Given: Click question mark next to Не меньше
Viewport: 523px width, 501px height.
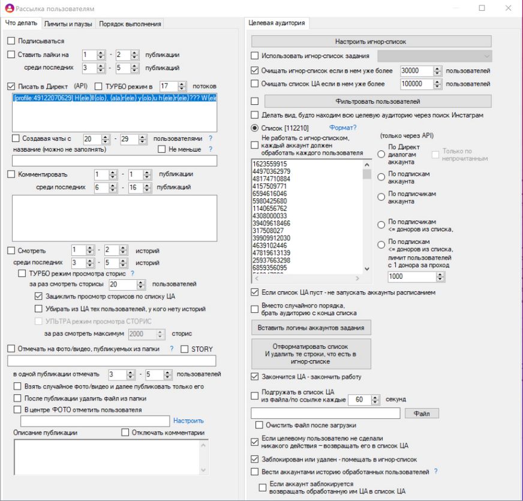Looking at the screenshot, I should 211,149.
